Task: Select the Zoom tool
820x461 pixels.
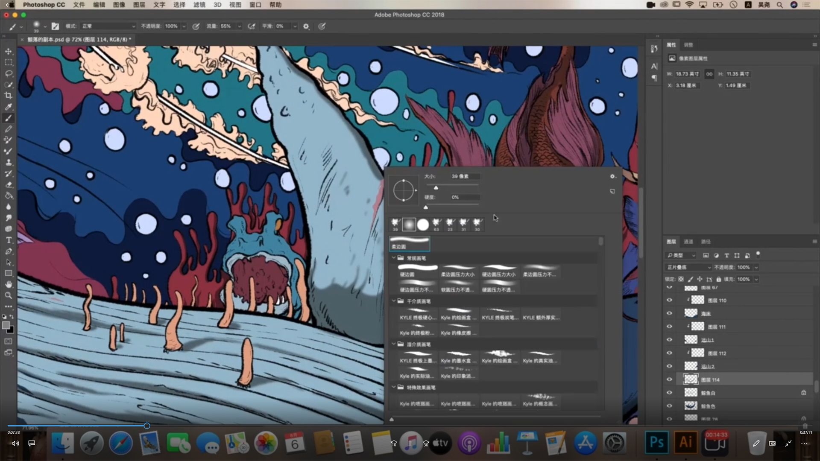Action: coord(9,295)
